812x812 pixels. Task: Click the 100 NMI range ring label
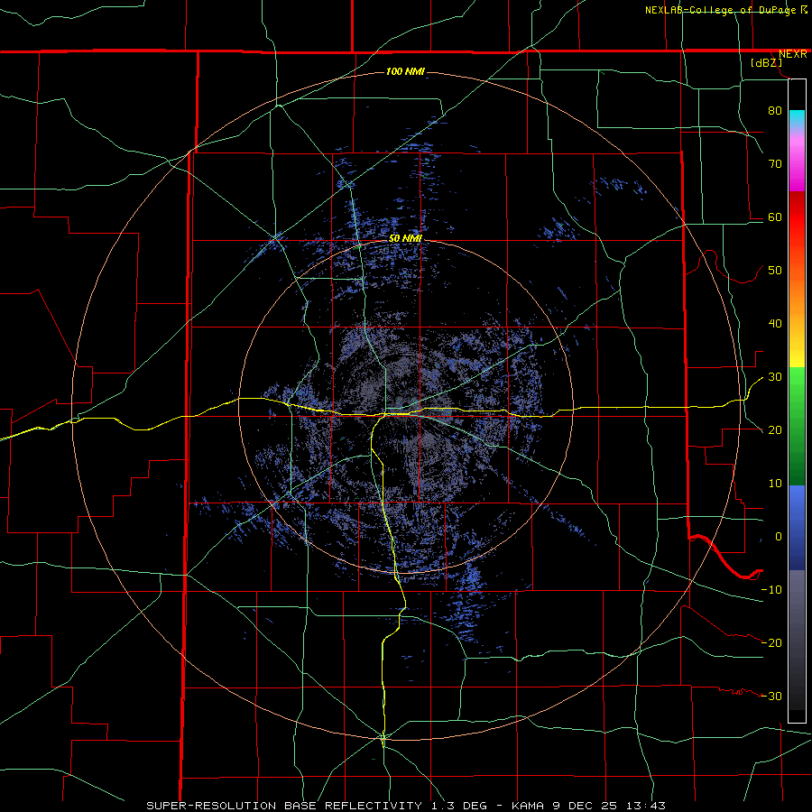click(405, 71)
